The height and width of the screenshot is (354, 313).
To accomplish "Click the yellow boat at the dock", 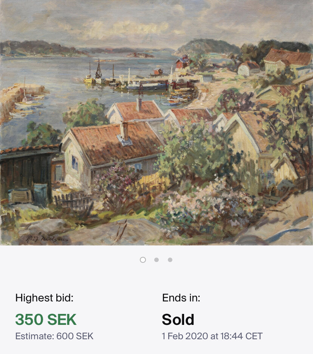I will coord(88,79).
